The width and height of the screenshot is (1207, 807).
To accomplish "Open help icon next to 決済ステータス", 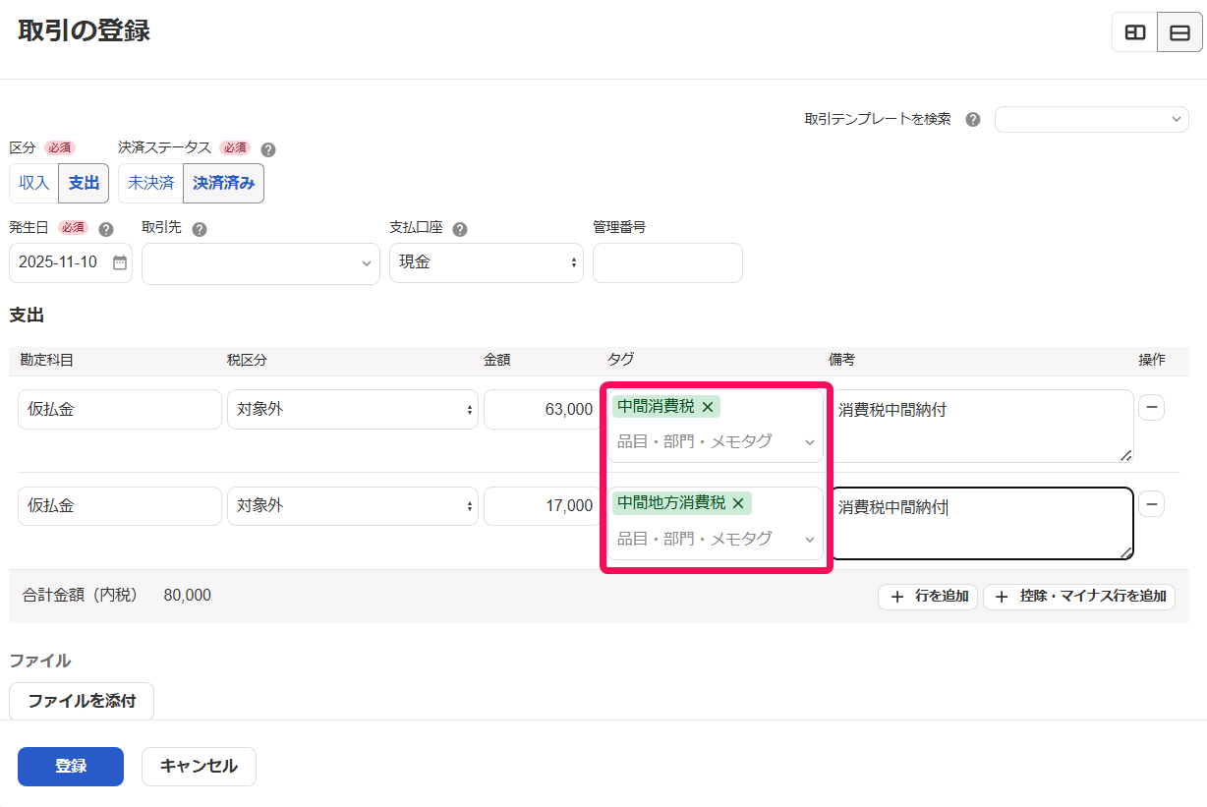I will (268, 149).
